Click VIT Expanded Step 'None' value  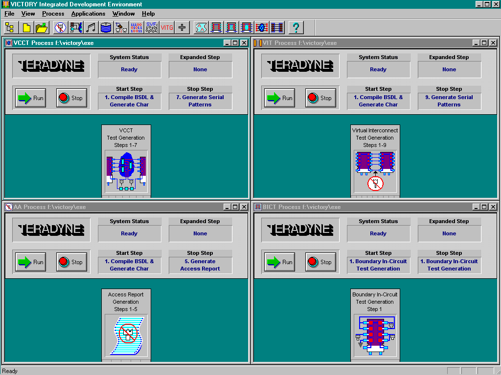pos(449,69)
